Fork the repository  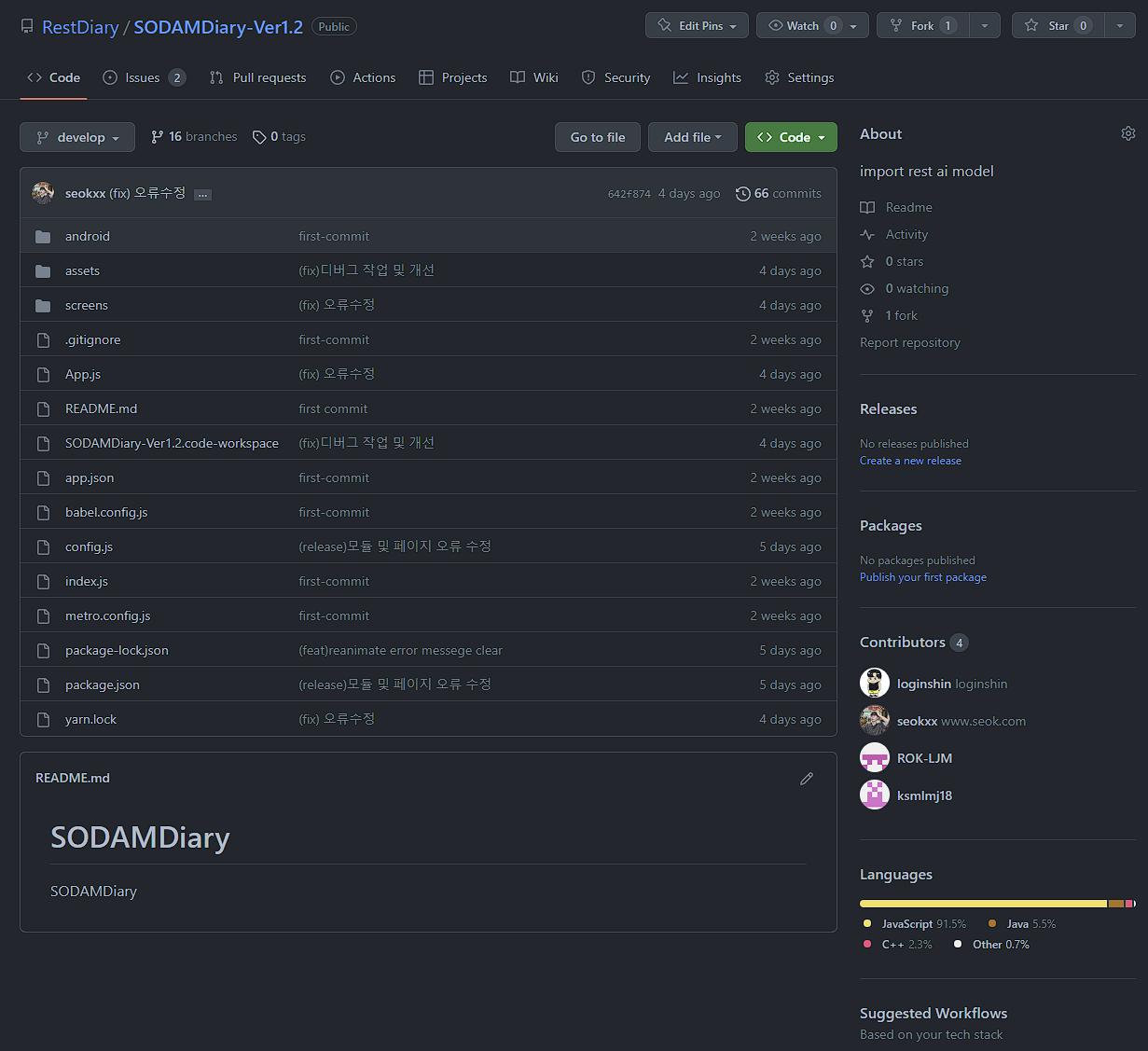[x=923, y=25]
